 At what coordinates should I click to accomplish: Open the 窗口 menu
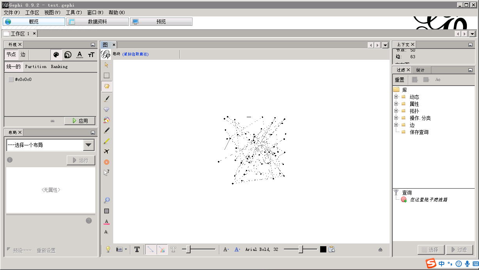point(95,13)
